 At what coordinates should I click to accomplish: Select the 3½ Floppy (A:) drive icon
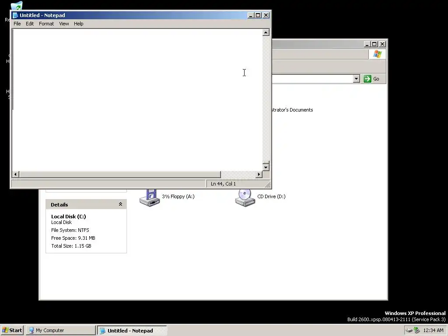point(150,197)
